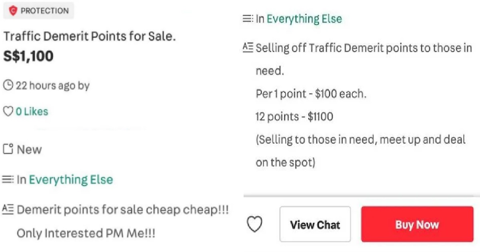
Task: Click category list icon in left listing
Action: point(8,180)
